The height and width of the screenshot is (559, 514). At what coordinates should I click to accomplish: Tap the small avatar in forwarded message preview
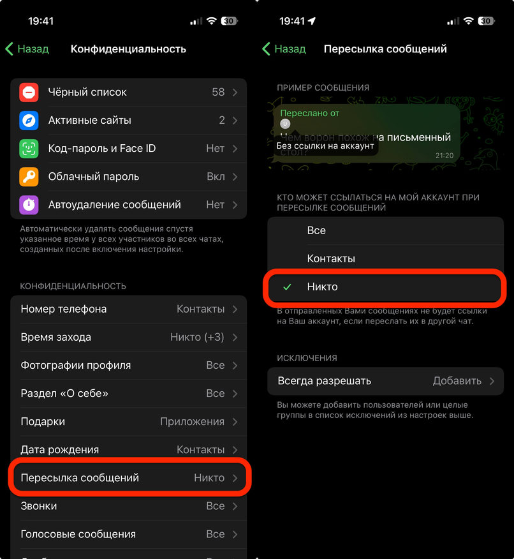coord(285,124)
